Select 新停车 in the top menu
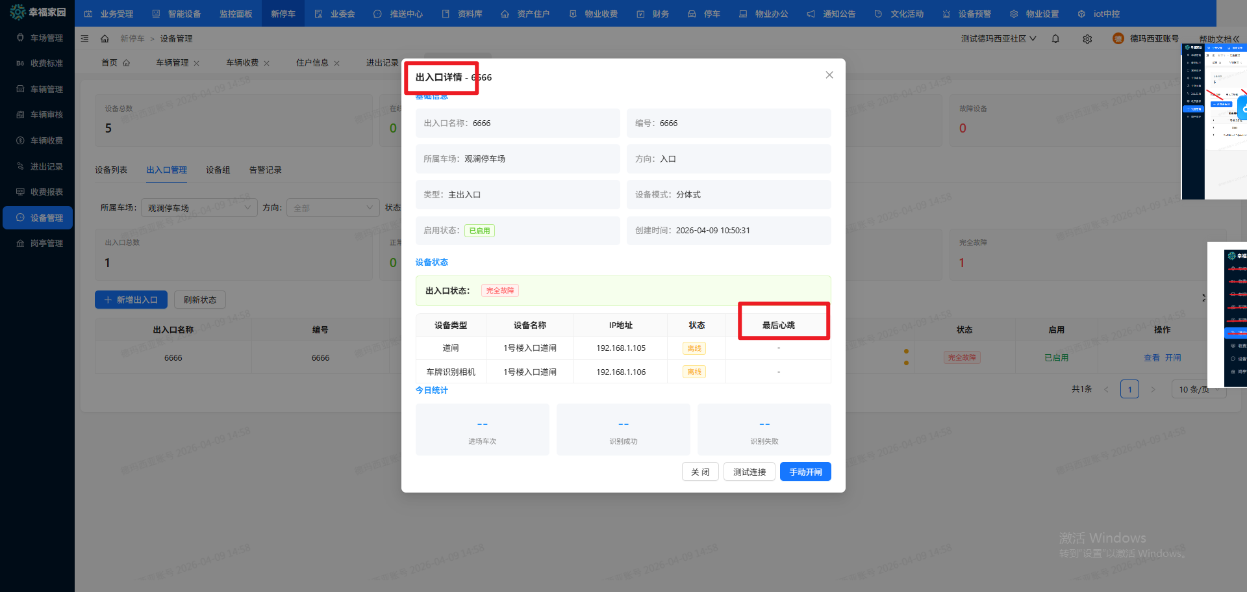The height and width of the screenshot is (592, 1247). pyautogui.click(x=283, y=14)
